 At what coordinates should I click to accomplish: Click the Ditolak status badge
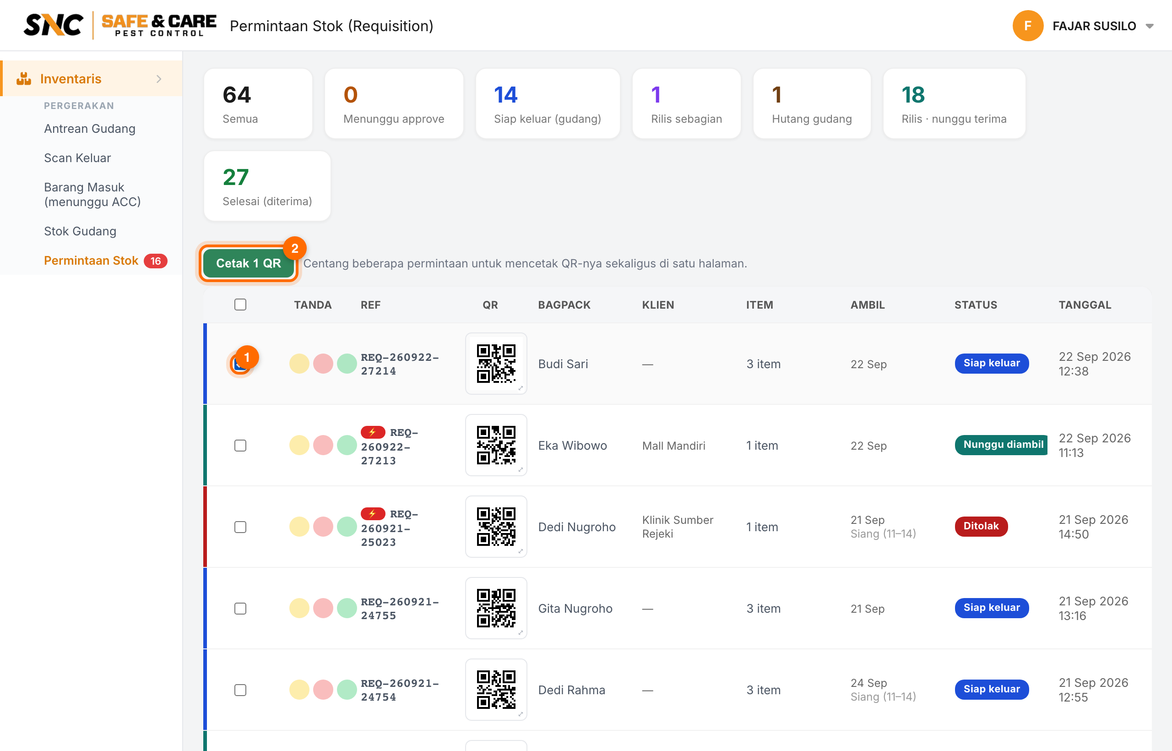point(981,526)
